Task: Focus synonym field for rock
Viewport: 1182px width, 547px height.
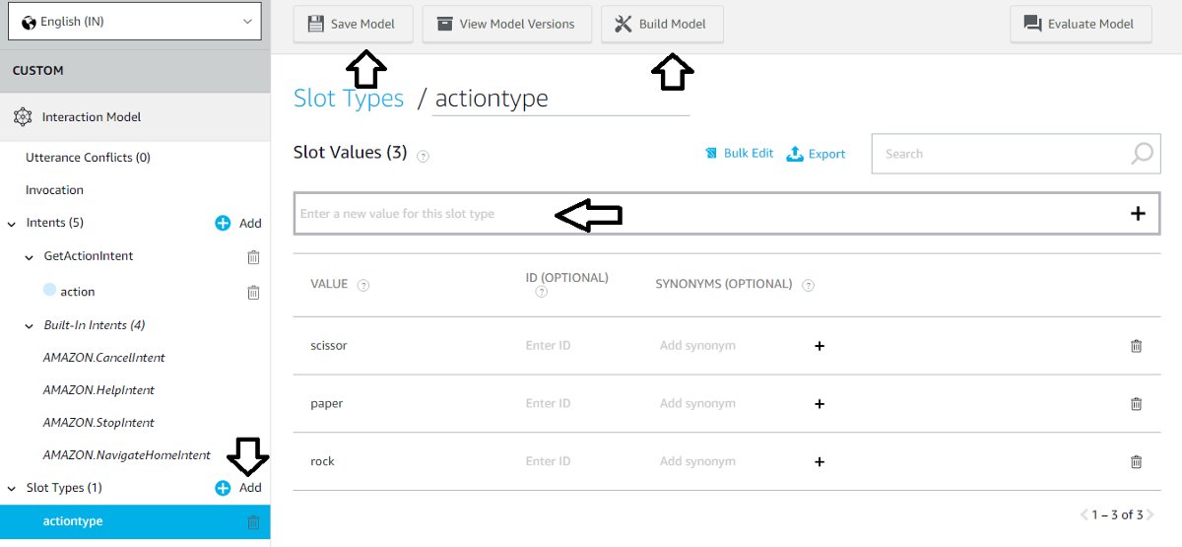Action: (697, 461)
